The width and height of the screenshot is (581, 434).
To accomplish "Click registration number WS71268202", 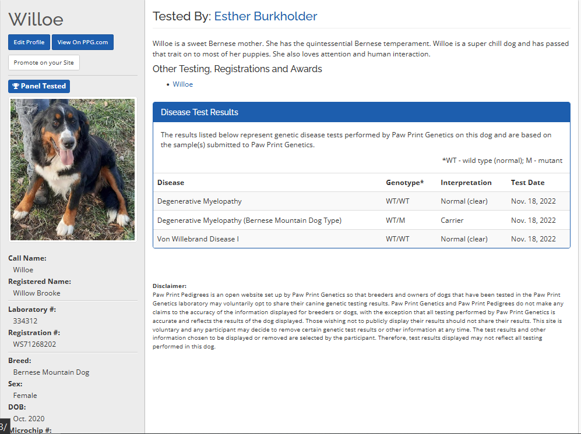I will click(34, 344).
